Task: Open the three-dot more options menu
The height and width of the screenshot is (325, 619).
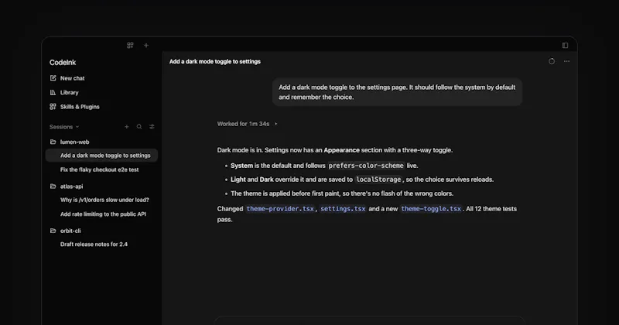Action: pos(567,61)
